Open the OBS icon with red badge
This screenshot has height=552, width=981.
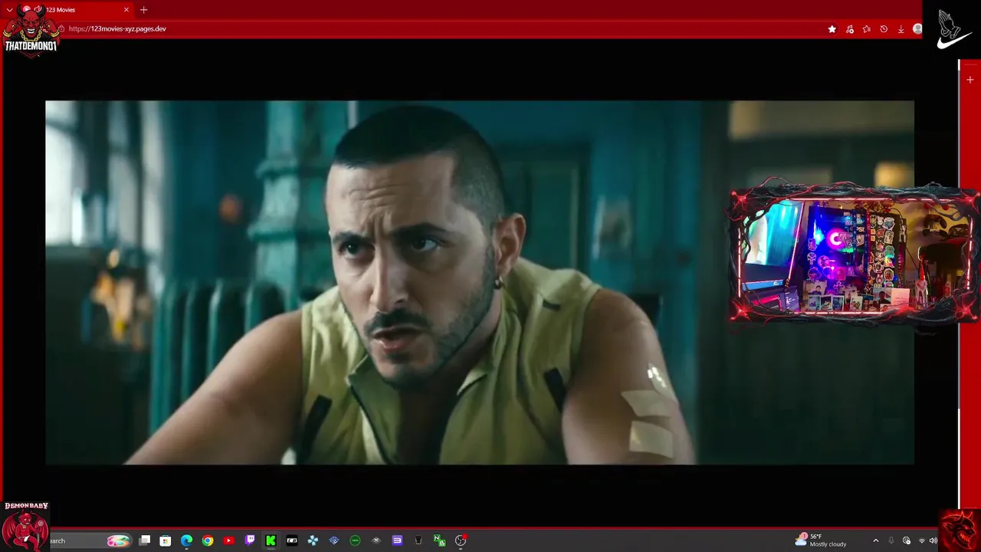461,540
